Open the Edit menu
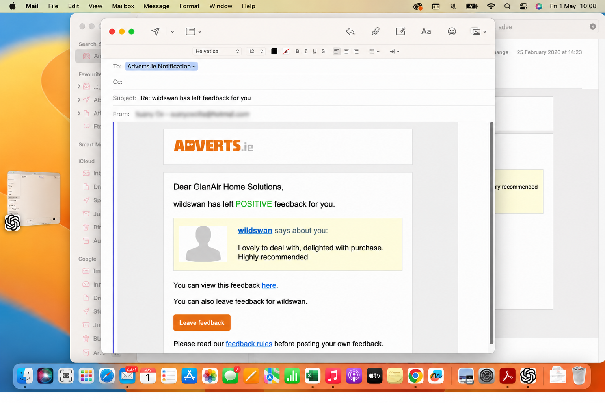Screen dimensions: 605x403 point(73,6)
